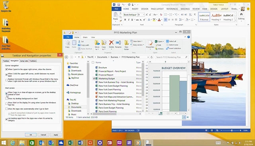Click Word text highlight color button
Screen dimensions: 255x146
154,19
